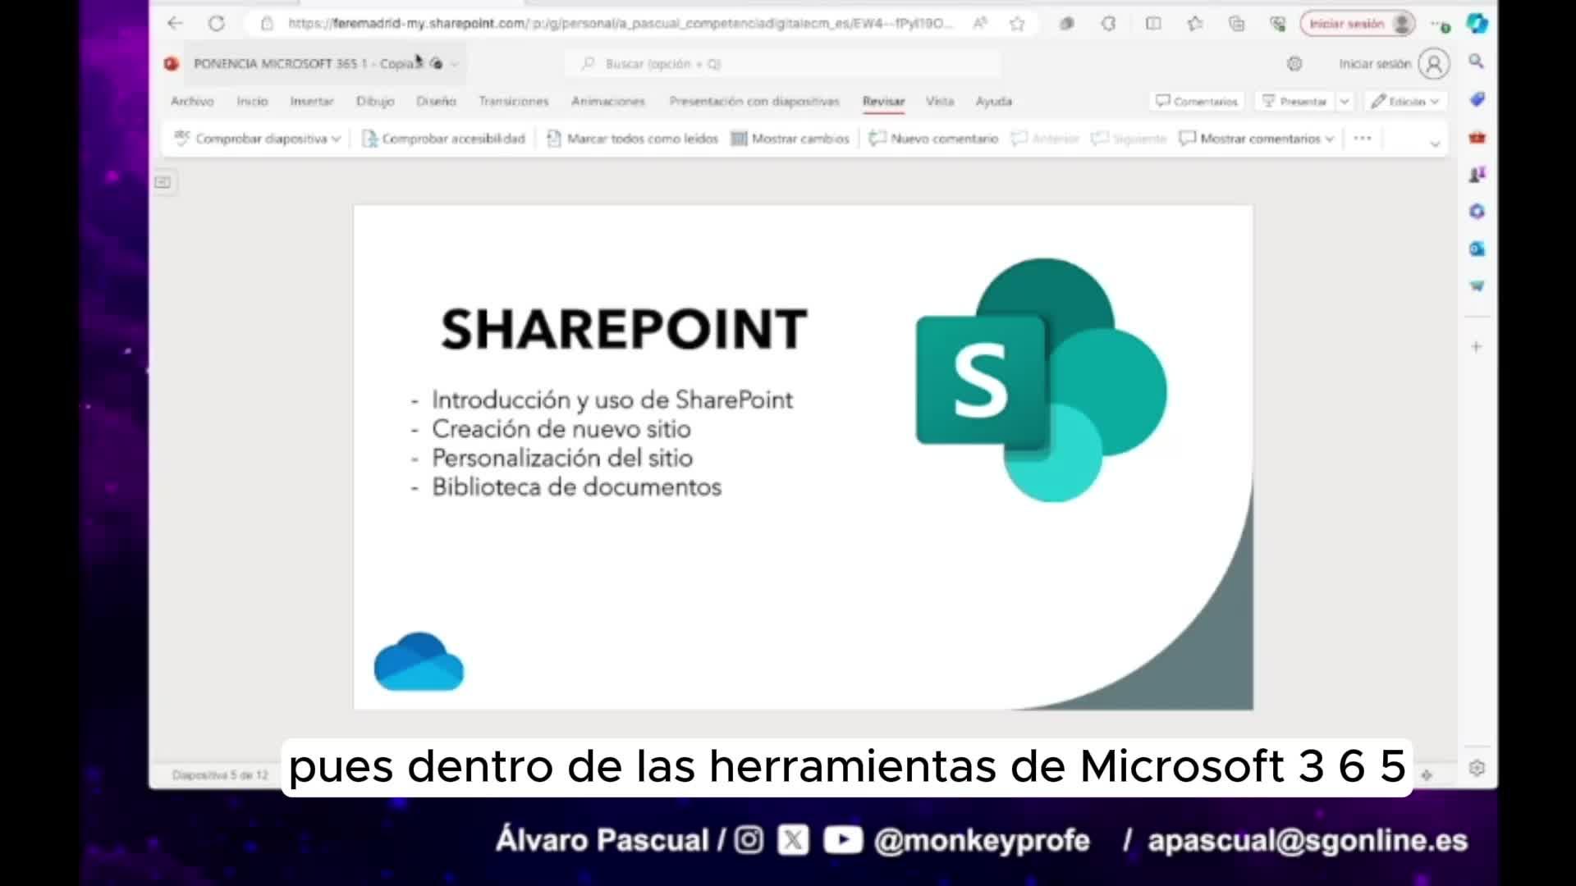Click Marcar todos como leídos
Screen dimensions: 1576x886
632,139
